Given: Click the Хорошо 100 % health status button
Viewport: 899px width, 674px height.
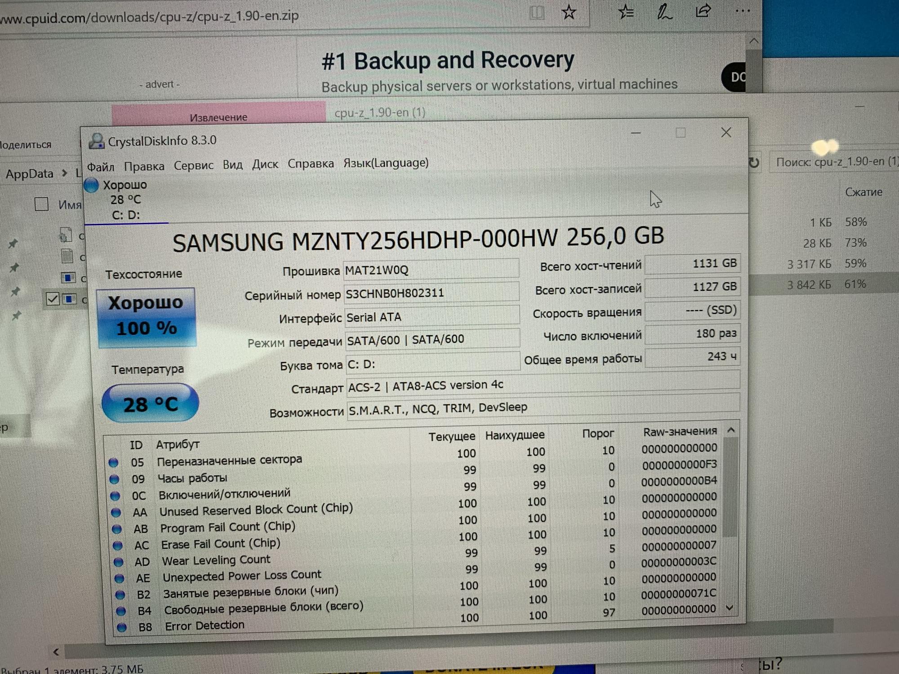Looking at the screenshot, I should click(147, 317).
